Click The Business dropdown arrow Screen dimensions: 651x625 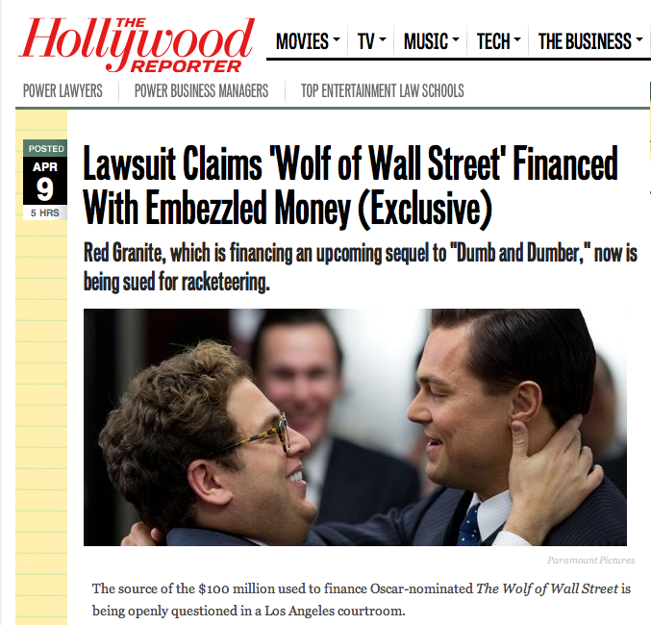tap(639, 39)
